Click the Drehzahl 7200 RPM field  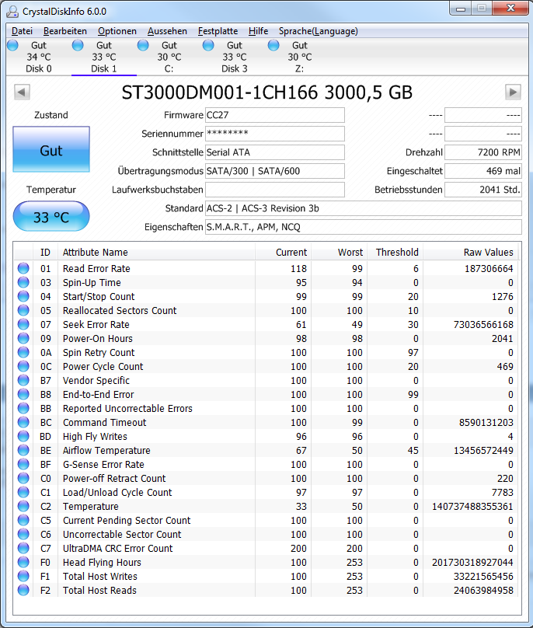483,152
